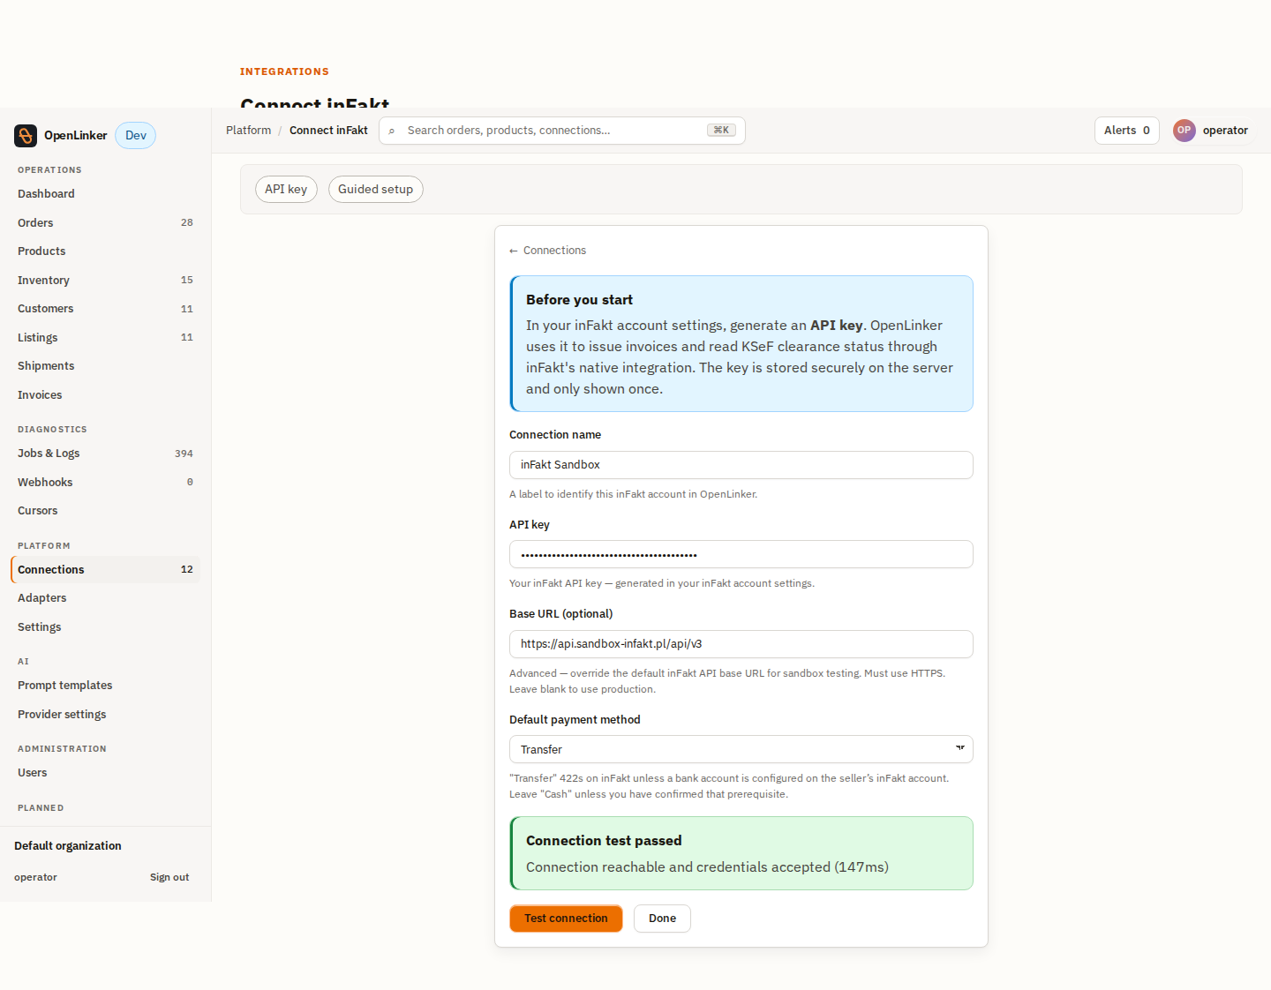Click Sign out link
Image resolution: width=1271 pixels, height=990 pixels.
tap(169, 877)
